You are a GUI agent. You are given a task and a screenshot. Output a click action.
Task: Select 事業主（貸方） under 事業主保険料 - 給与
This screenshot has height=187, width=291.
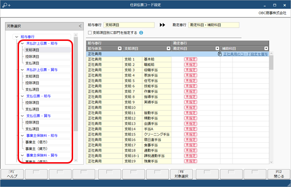tap(47, 149)
